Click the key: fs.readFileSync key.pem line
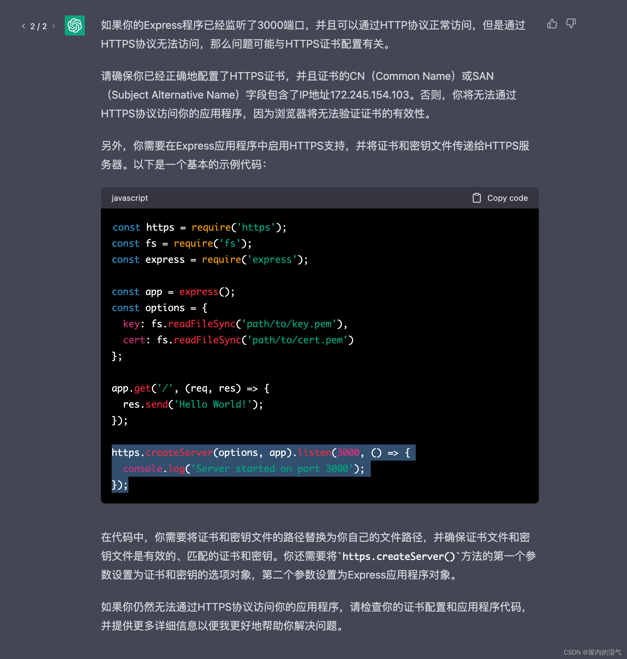Screen dimensions: 627x659 (235, 324)
